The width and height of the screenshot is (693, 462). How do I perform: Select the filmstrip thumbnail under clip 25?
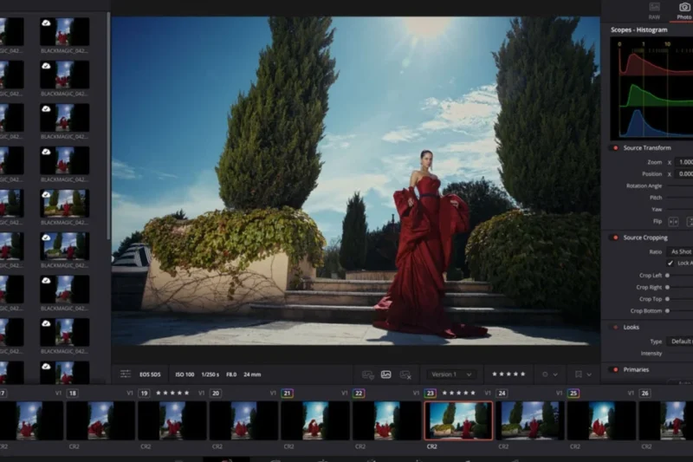601,421
